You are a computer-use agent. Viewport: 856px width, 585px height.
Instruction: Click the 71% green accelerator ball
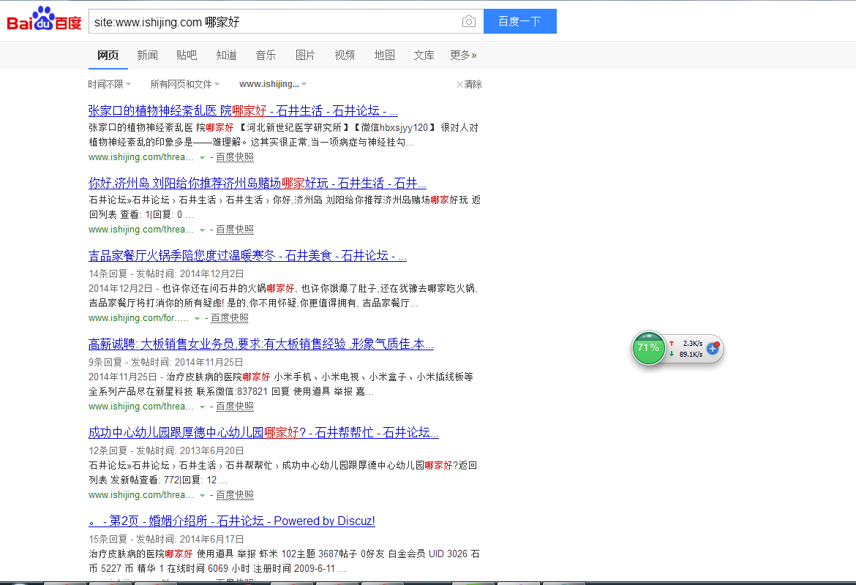648,348
